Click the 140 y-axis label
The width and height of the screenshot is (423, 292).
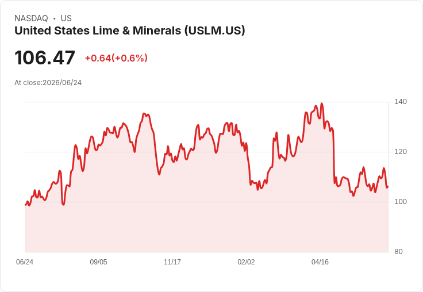pos(401,102)
